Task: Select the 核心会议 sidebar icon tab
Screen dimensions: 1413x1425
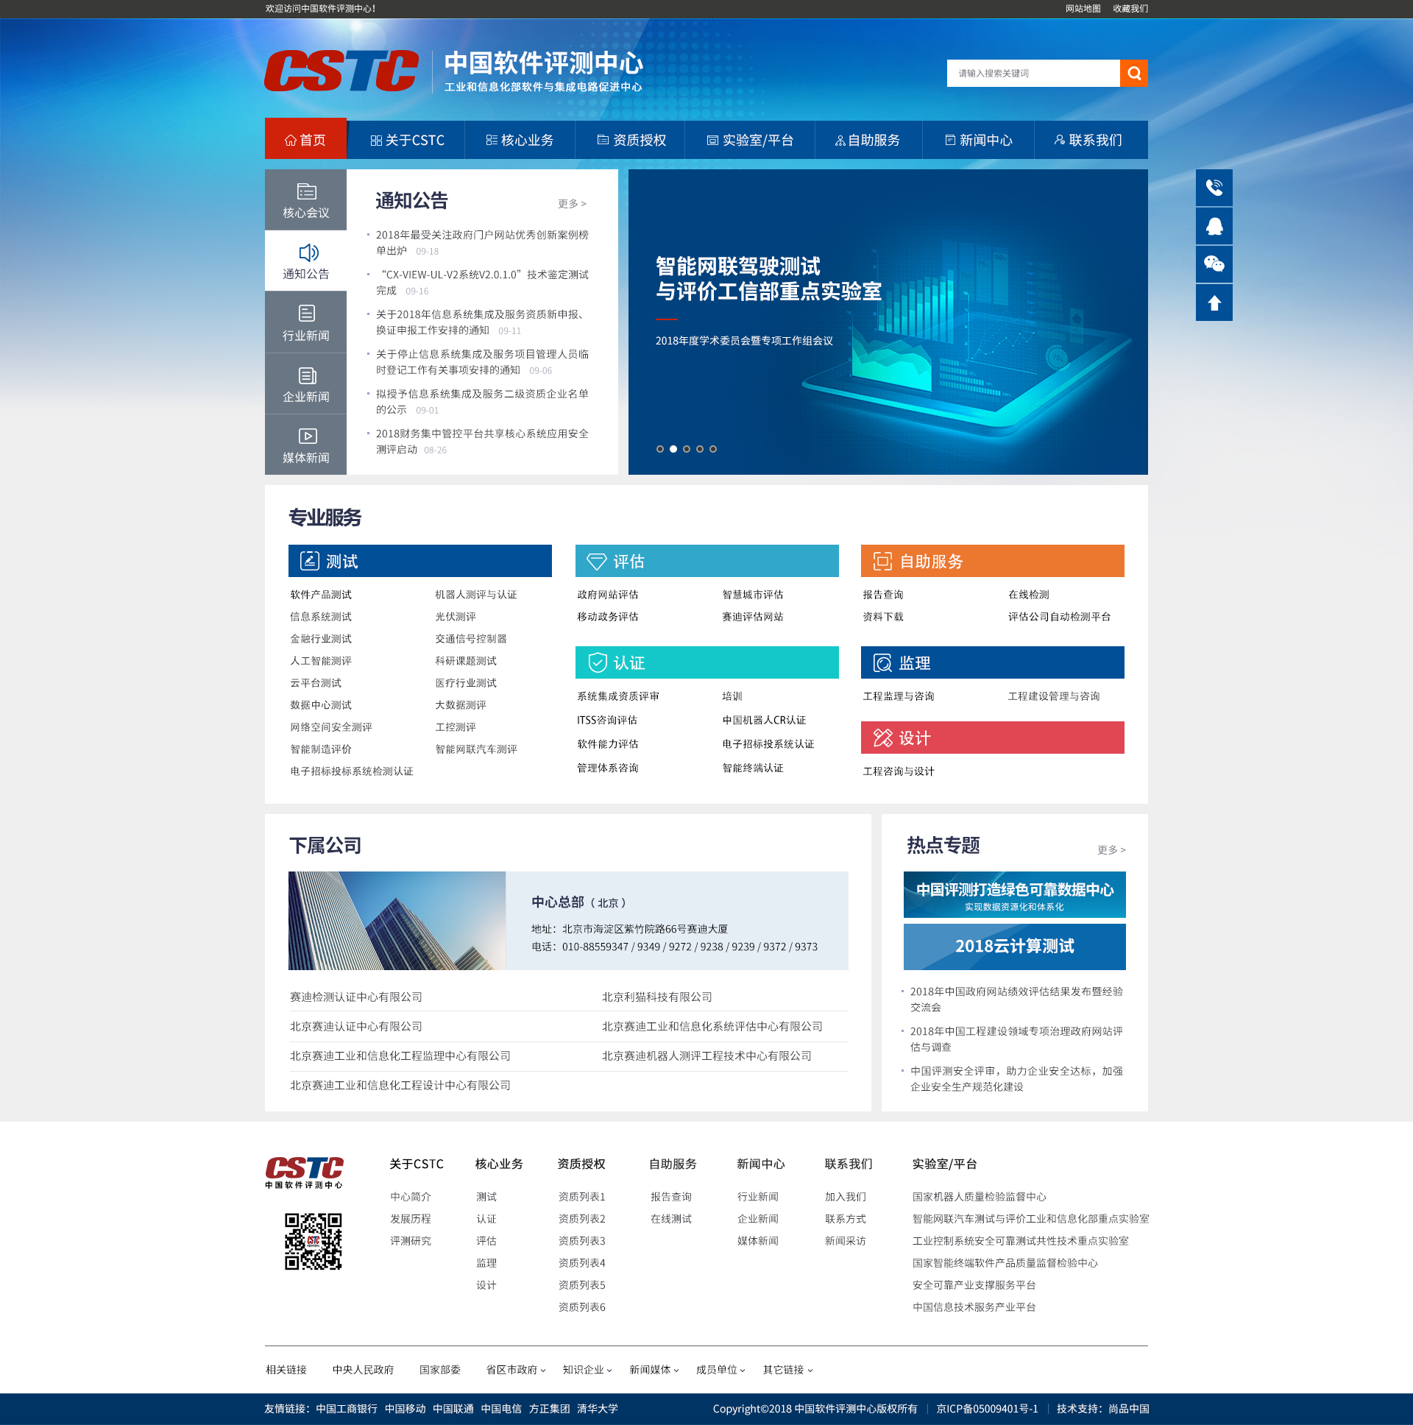Action: [x=305, y=200]
